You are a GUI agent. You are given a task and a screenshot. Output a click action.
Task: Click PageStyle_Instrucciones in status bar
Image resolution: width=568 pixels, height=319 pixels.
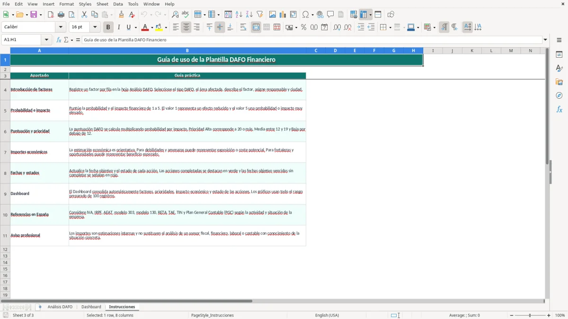point(213,315)
